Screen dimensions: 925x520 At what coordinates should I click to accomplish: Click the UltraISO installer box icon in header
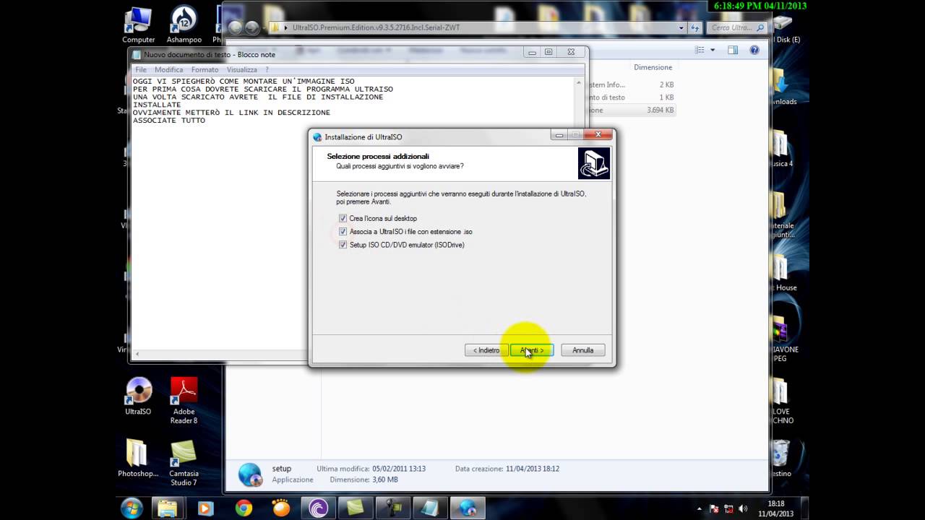pyautogui.click(x=594, y=163)
